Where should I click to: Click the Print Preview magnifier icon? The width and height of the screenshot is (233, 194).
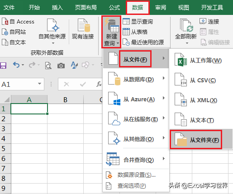point(48,66)
